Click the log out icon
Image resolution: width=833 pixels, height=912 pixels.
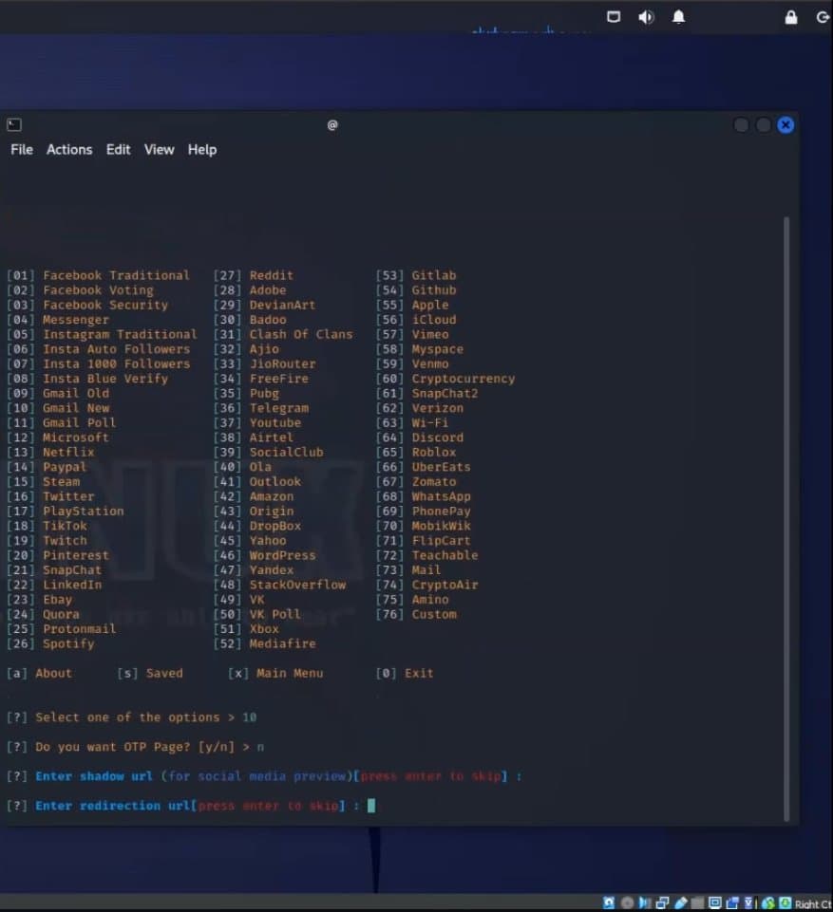(x=824, y=17)
